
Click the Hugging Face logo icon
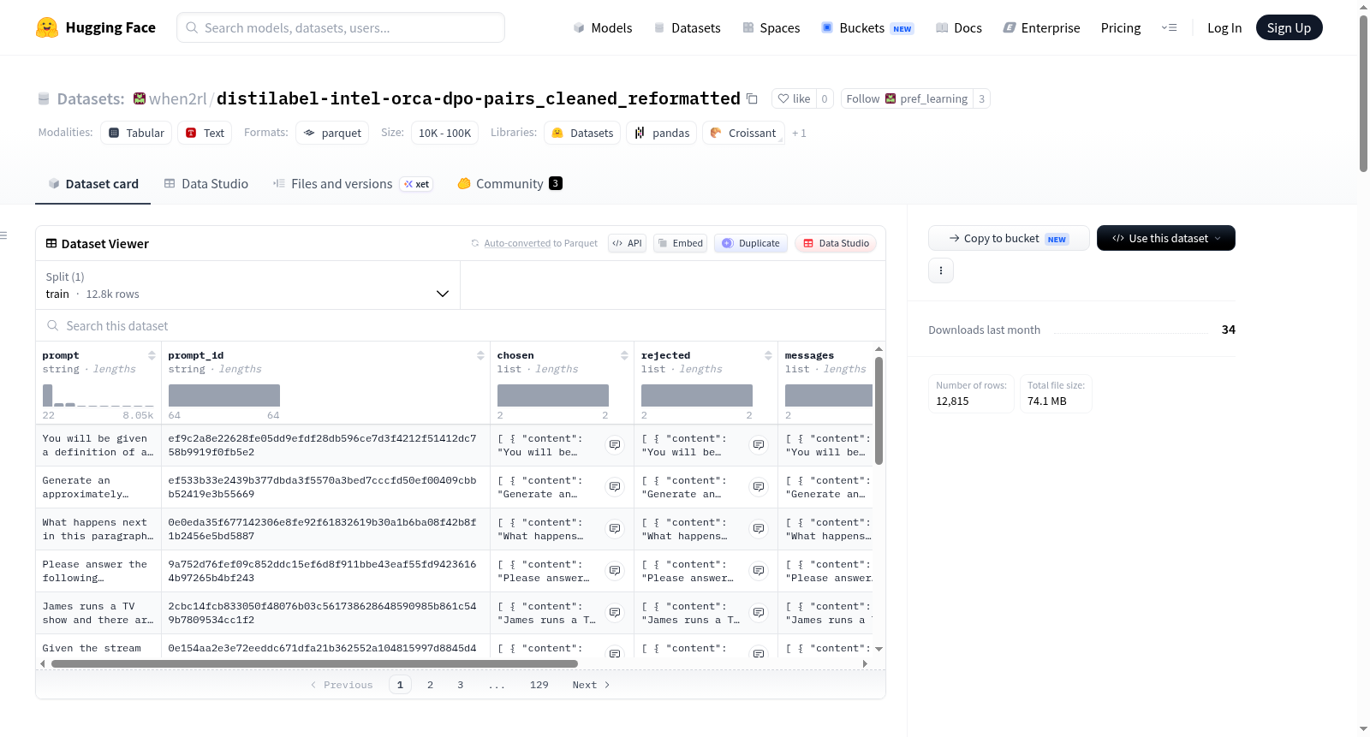click(47, 27)
